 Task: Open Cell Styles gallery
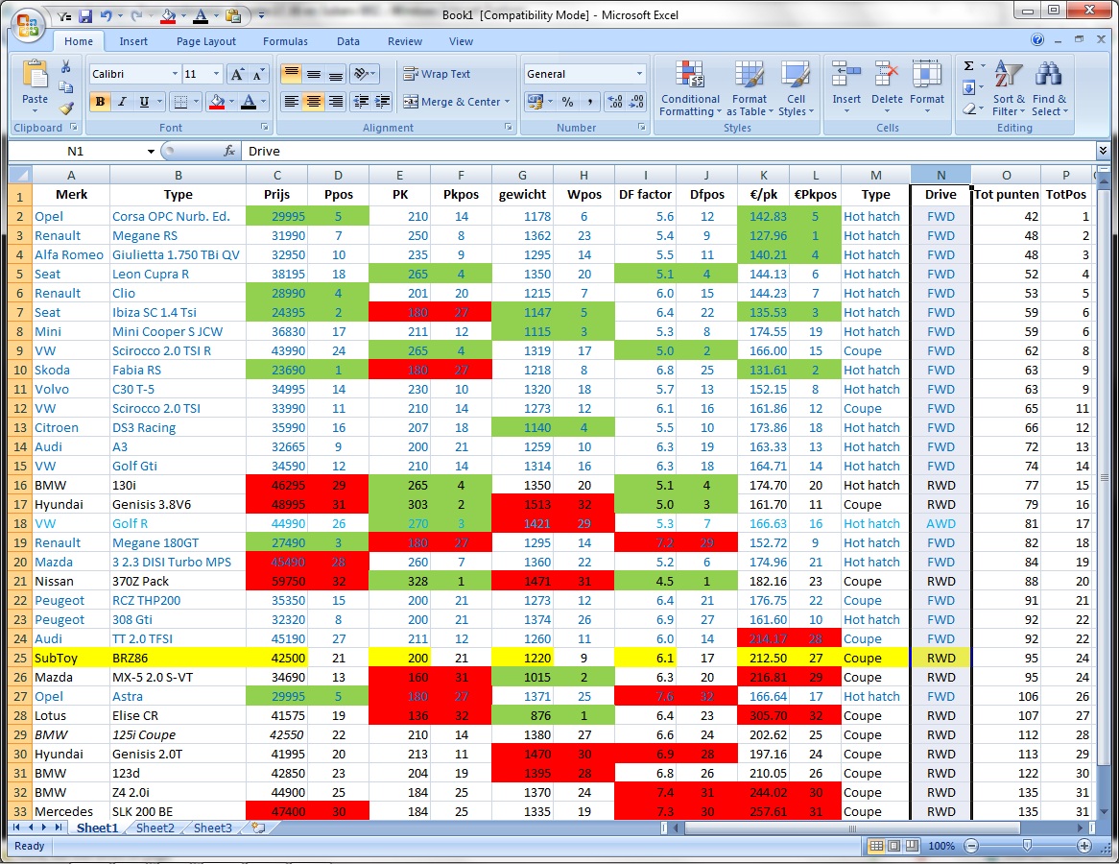pos(796,88)
